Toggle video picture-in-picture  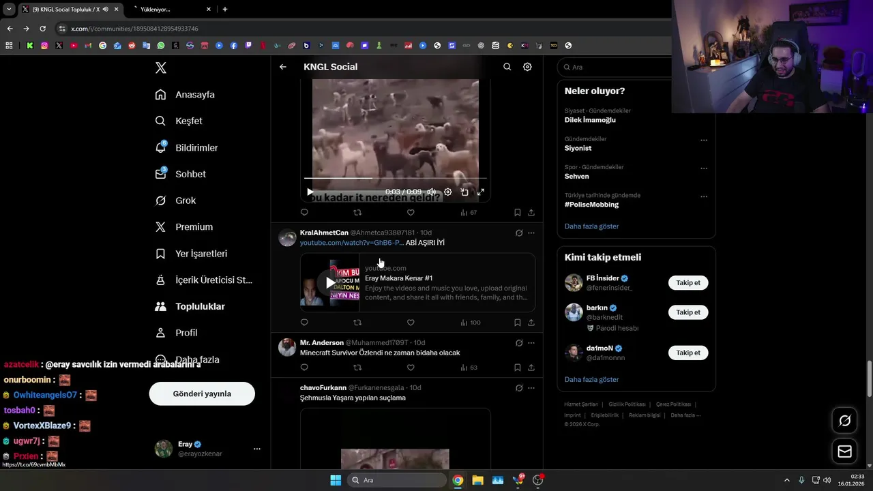(464, 192)
